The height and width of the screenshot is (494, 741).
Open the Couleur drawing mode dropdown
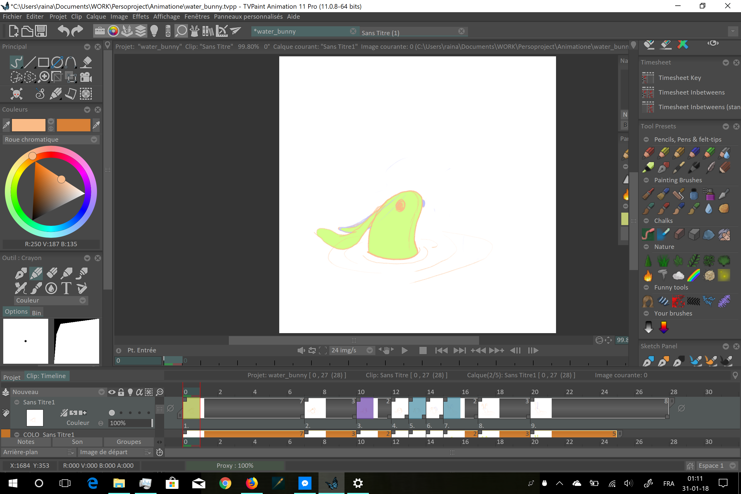[x=51, y=300]
